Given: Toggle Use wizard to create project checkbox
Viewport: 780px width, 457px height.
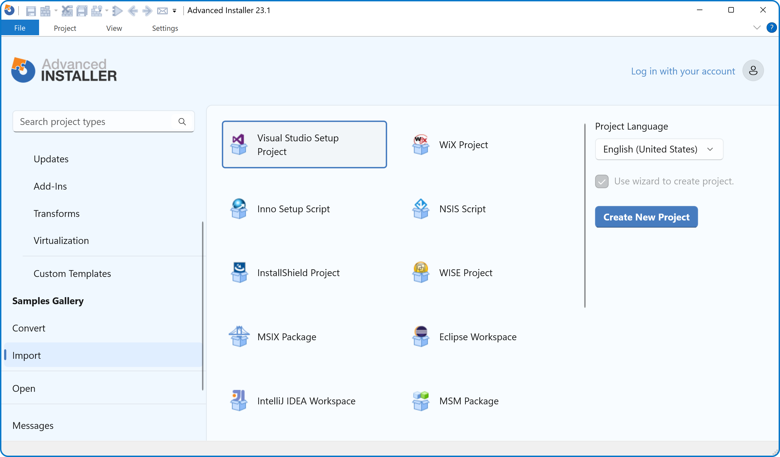Looking at the screenshot, I should click(x=602, y=181).
